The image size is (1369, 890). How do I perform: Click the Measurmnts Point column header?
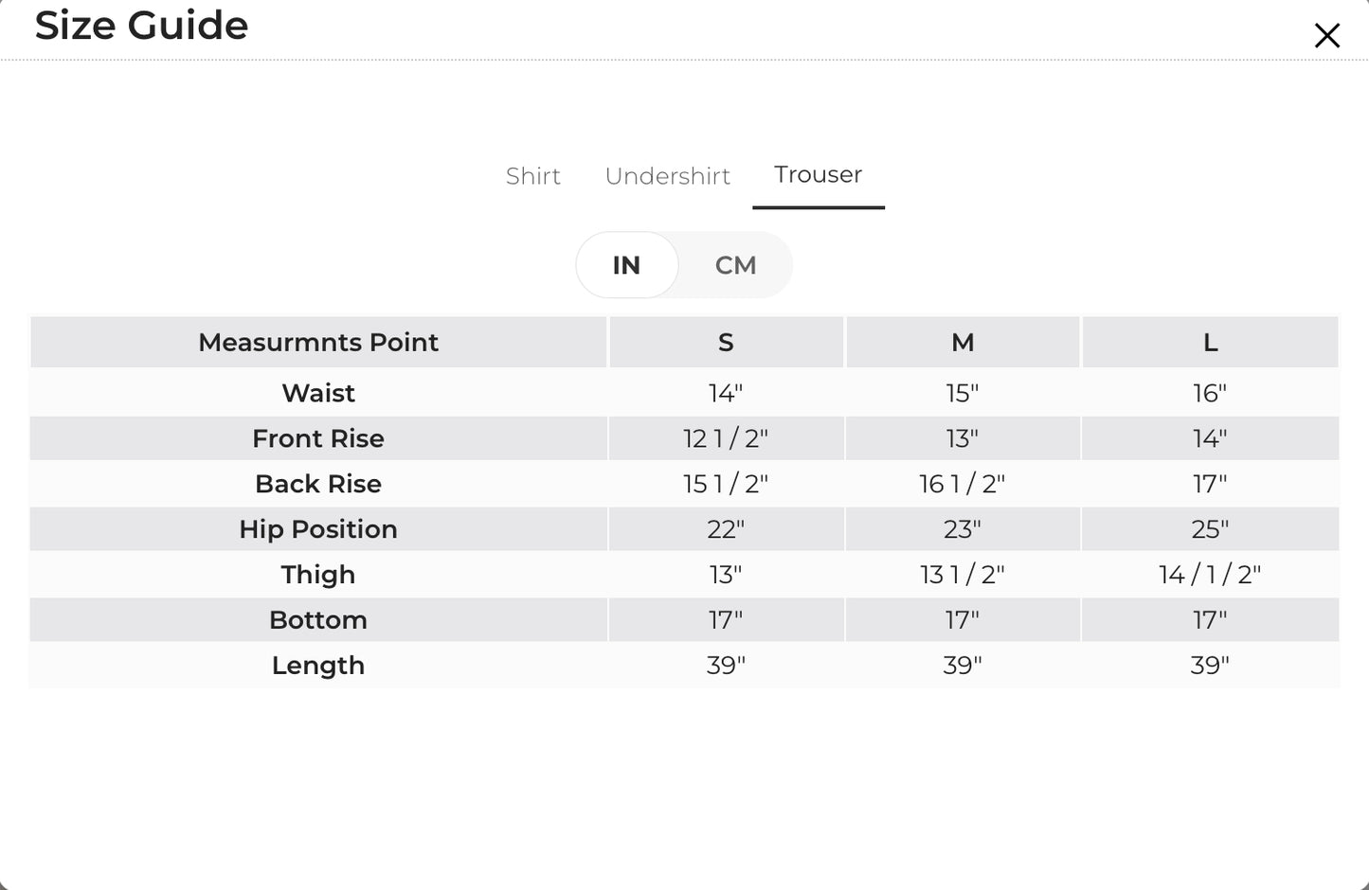point(318,342)
